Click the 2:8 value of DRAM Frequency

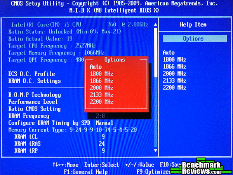tap(100, 116)
